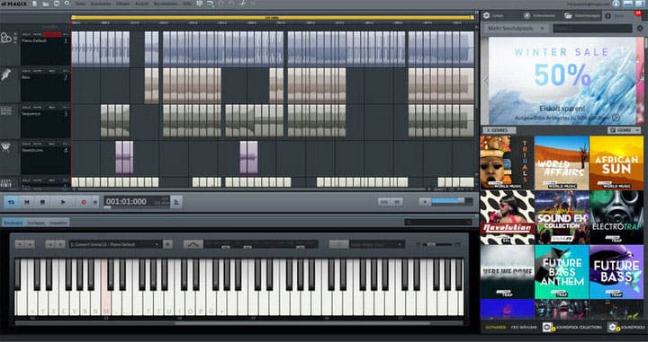Screen dimensions: 648x342
Task: Toggle Solo on the Bass track
Action: click(26, 71)
